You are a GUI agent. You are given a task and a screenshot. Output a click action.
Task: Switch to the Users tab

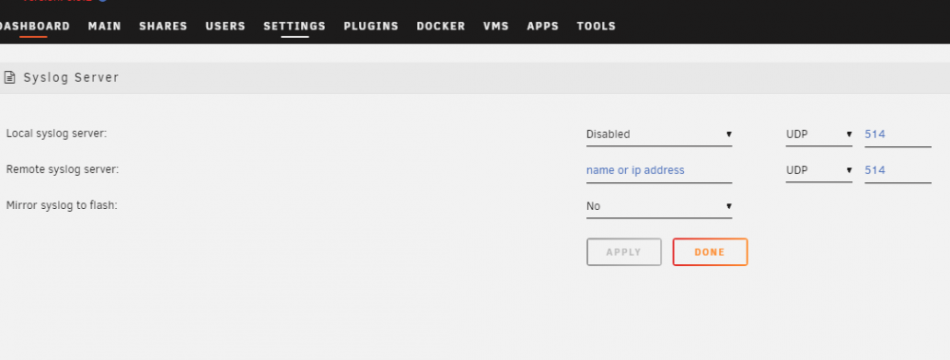(x=225, y=26)
